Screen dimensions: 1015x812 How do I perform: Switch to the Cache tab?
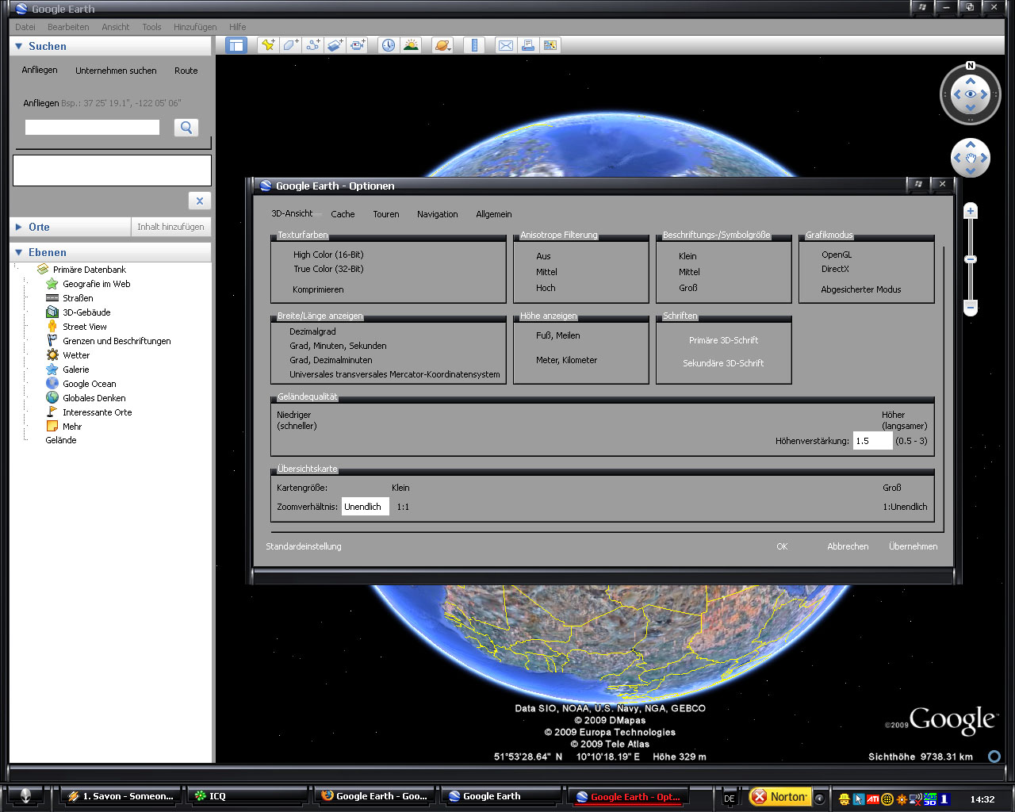343,214
